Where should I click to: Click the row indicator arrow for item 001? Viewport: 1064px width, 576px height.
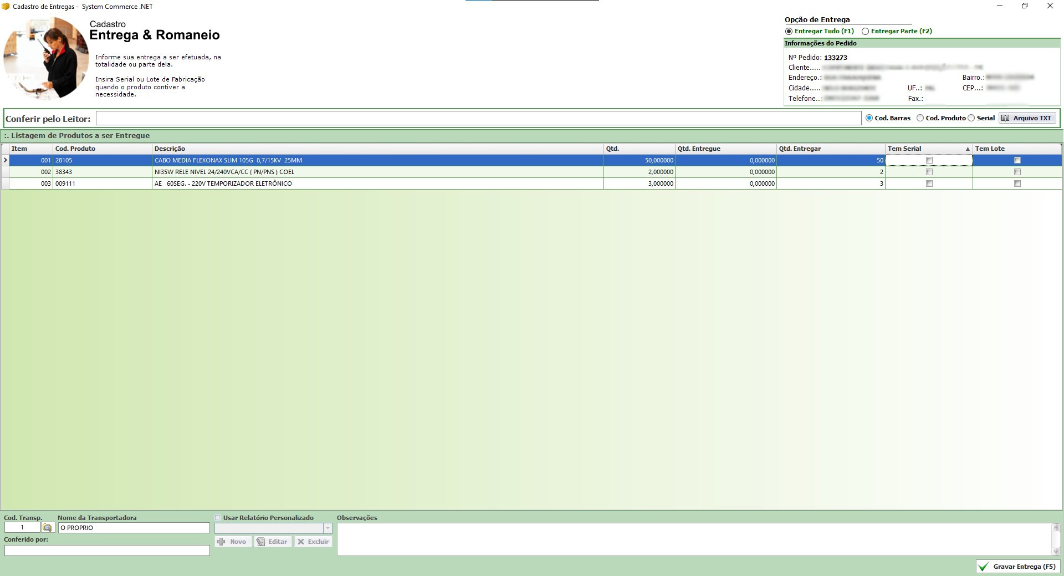pos(5,160)
